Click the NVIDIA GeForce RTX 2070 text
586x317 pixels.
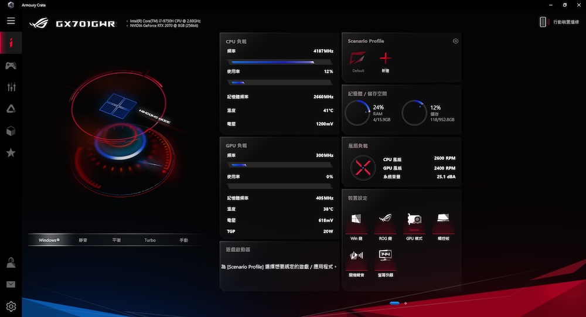pyautogui.click(x=164, y=25)
